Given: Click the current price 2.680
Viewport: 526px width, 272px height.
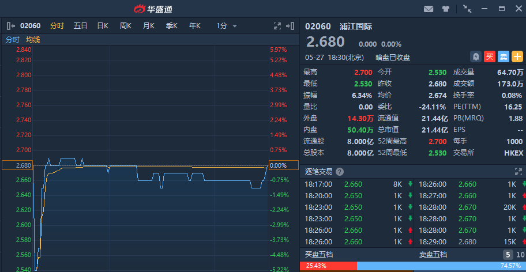Looking at the screenshot, I should point(325,42).
